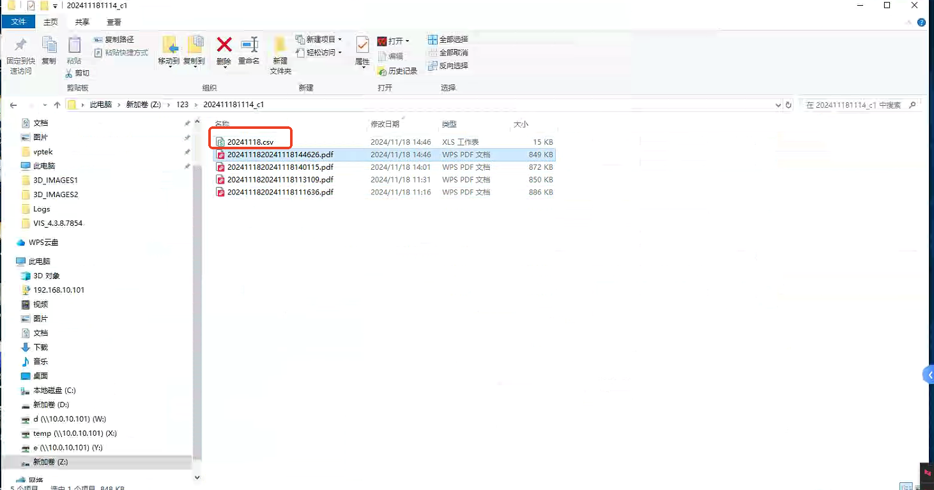Viewport: 934px width, 490px height.
Task: Click the properties icon in title bar toolbar
Action: (31, 6)
